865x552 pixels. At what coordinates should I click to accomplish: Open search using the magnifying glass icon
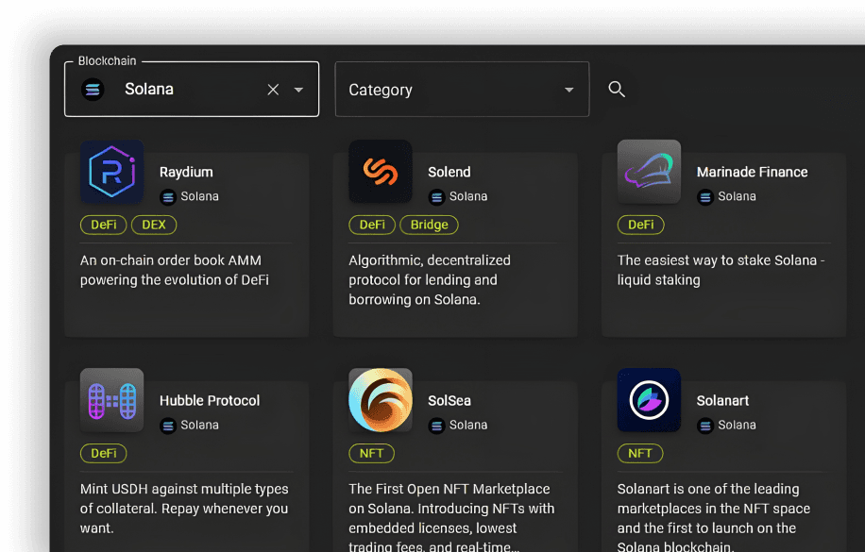click(617, 89)
